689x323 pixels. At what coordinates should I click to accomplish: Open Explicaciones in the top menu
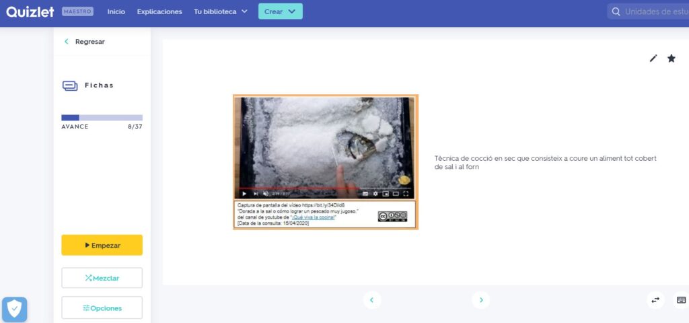(159, 11)
